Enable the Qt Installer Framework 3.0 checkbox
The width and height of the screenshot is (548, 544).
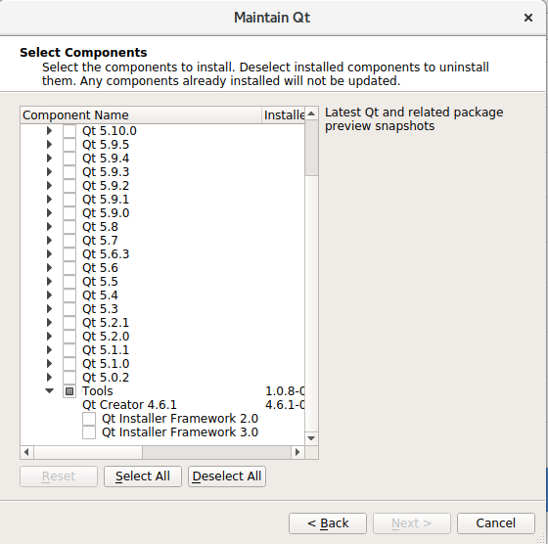89,432
